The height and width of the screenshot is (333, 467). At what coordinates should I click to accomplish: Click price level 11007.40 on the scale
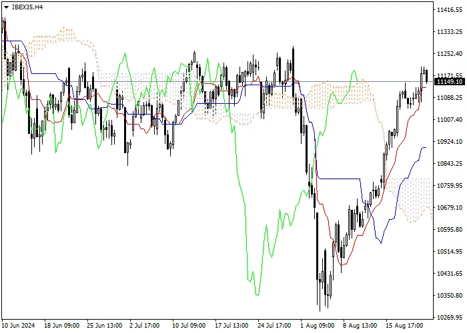tap(450, 119)
